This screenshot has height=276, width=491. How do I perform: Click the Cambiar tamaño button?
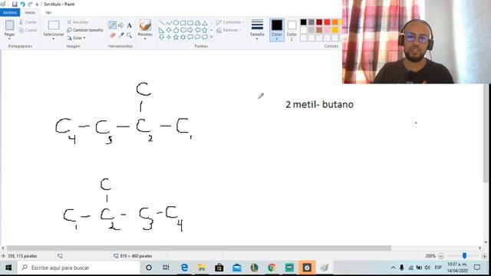pyautogui.click(x=85, y=30)
